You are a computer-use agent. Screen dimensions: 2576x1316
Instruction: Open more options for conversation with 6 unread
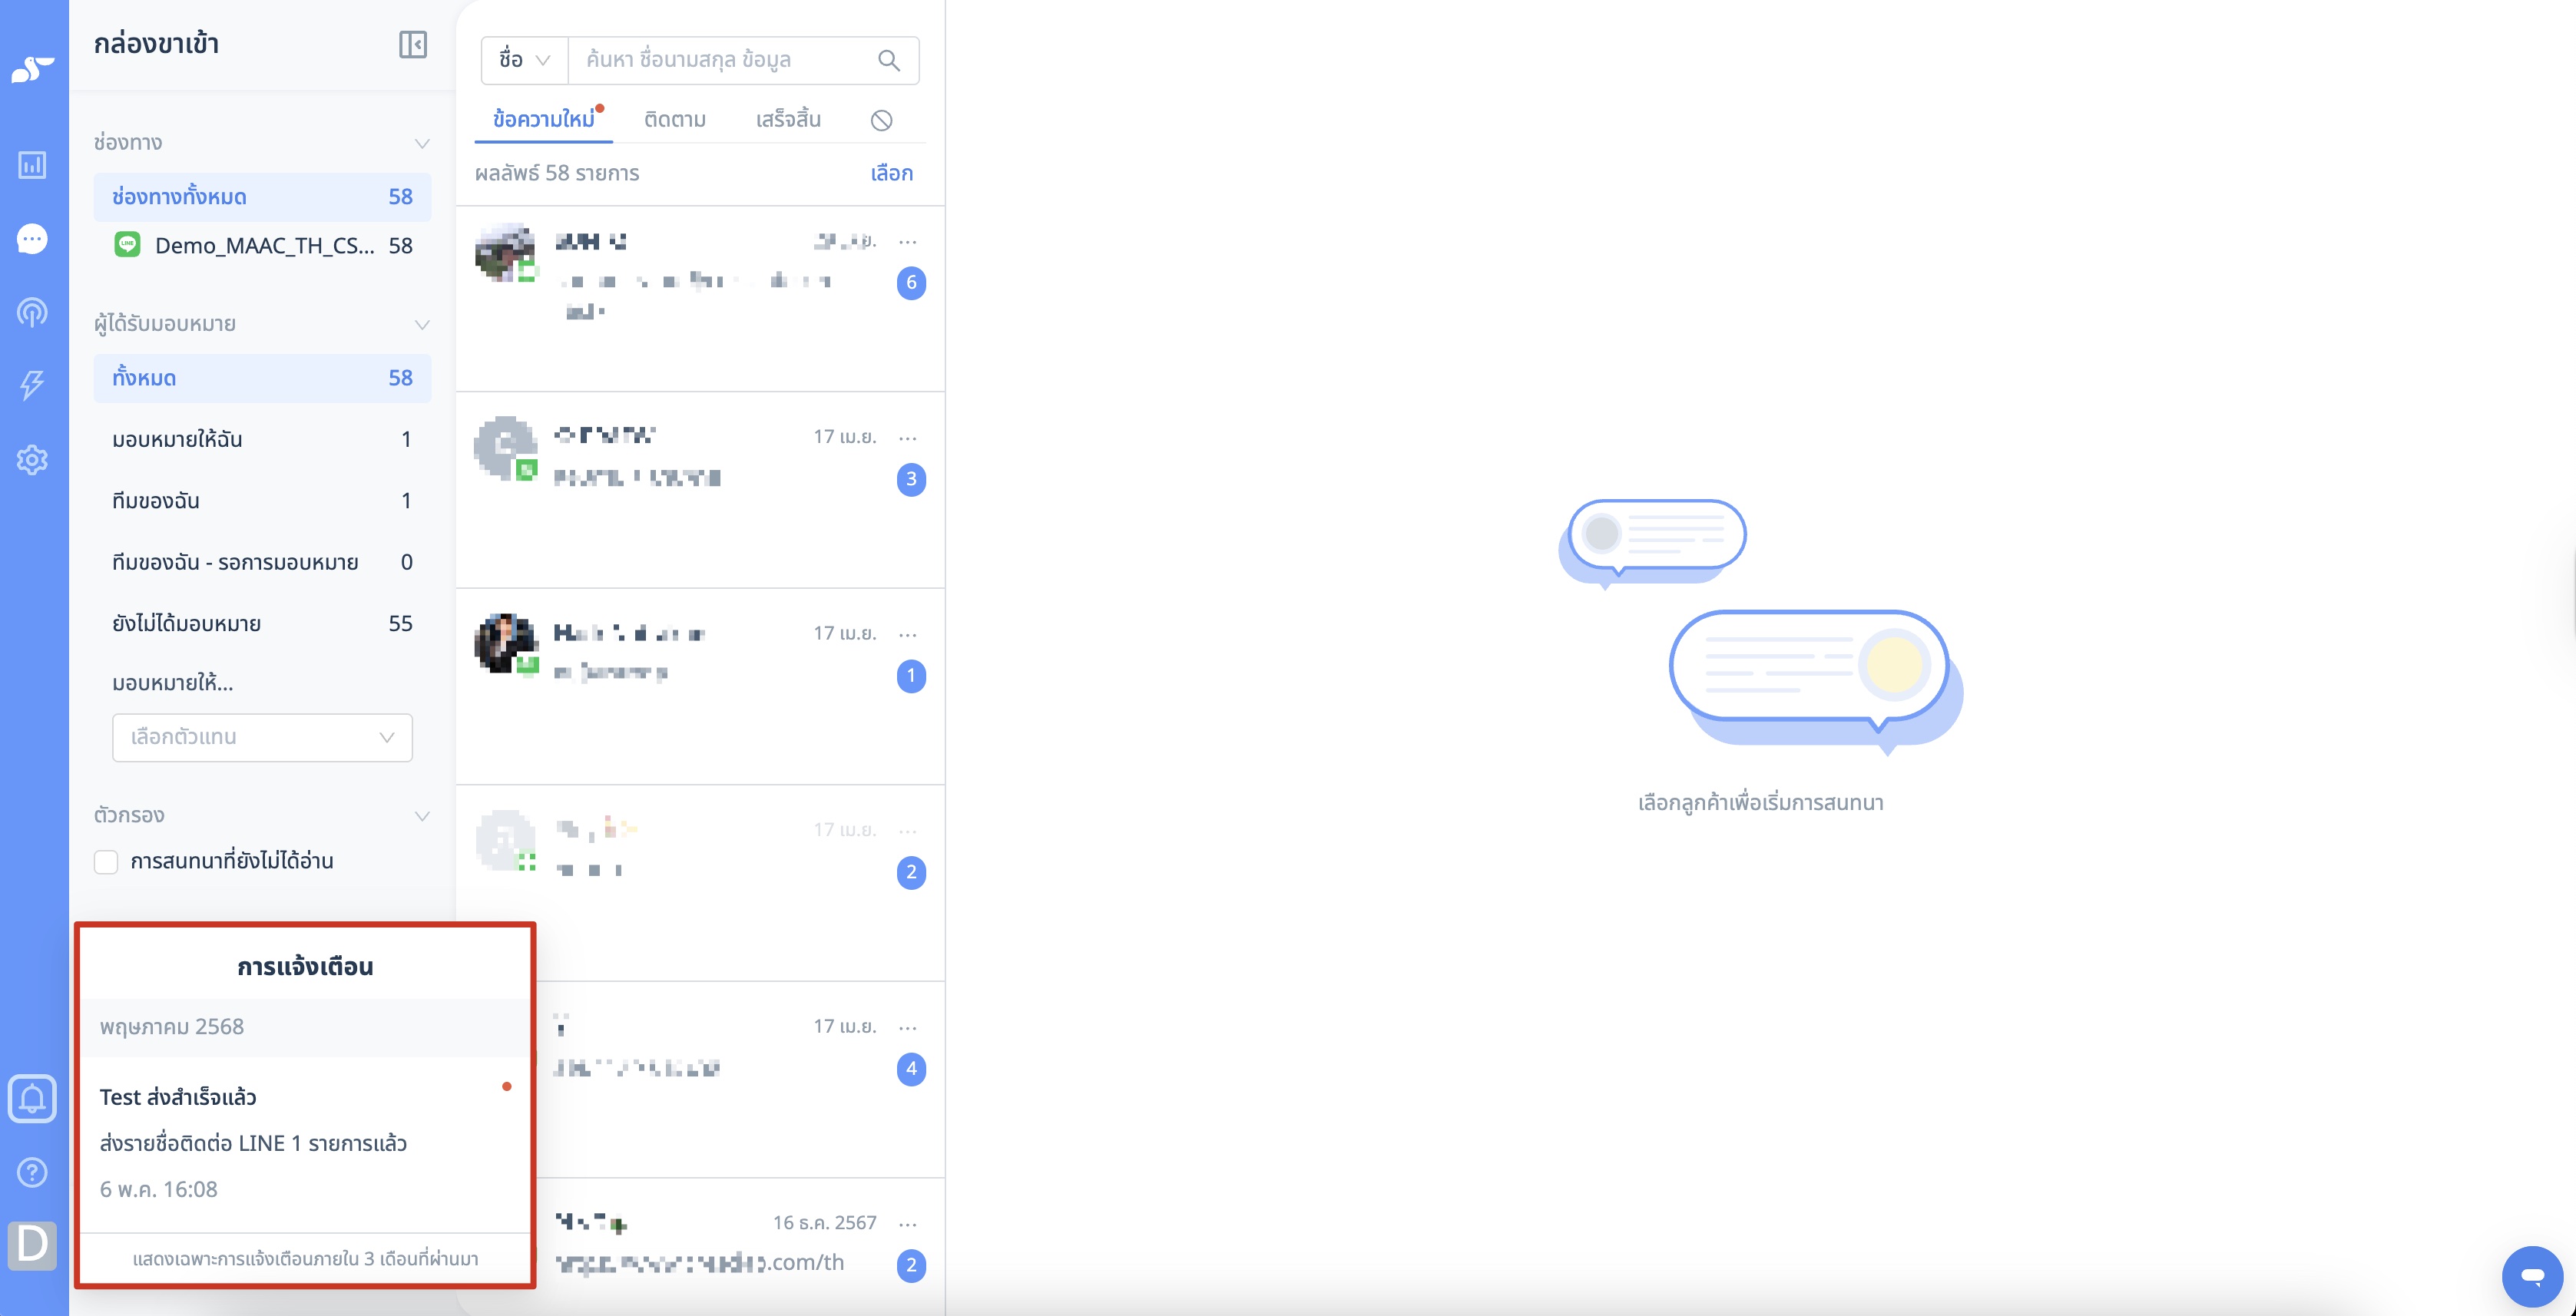tap(908, 241)
